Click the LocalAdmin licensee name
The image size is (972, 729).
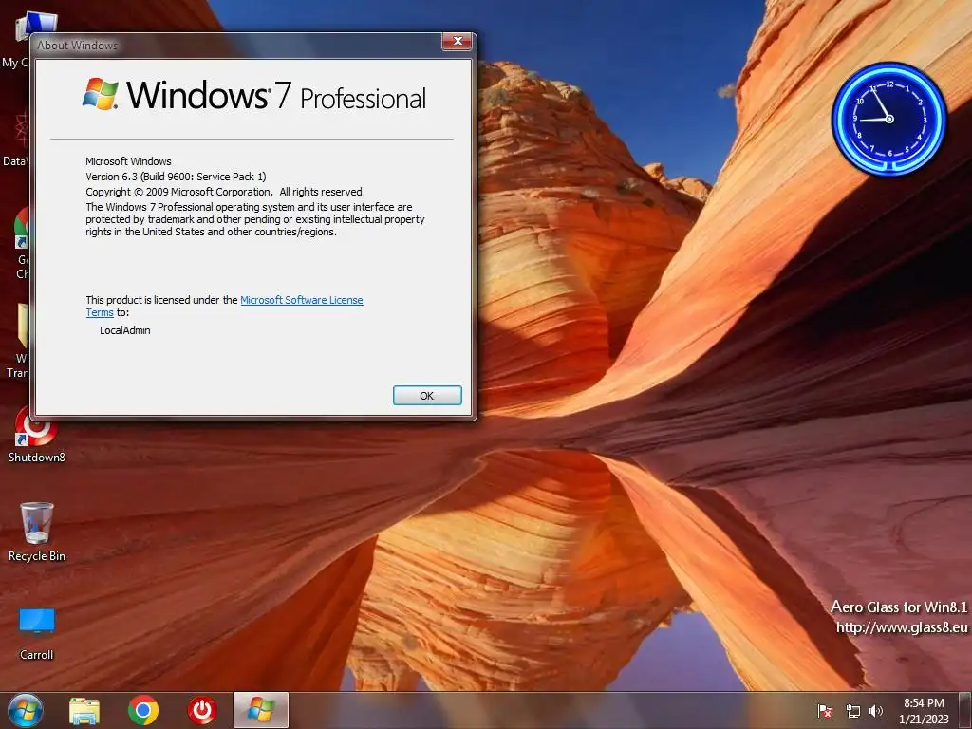click(x=125, y=330)
